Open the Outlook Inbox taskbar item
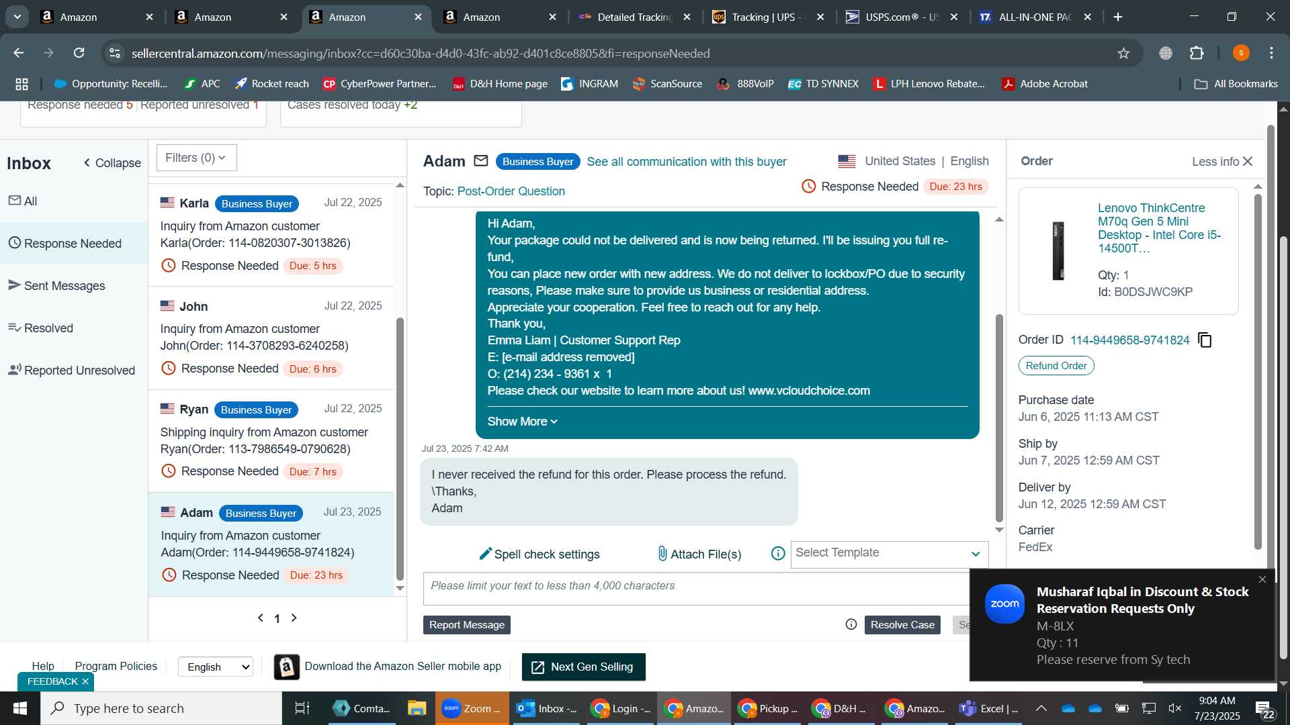 (546, 708)
